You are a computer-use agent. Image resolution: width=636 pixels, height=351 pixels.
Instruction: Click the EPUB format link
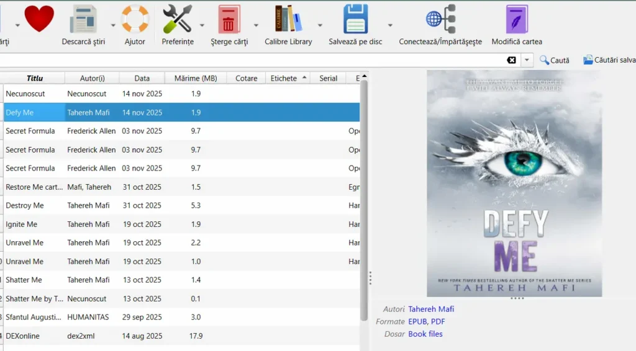(x=417, y=321)
